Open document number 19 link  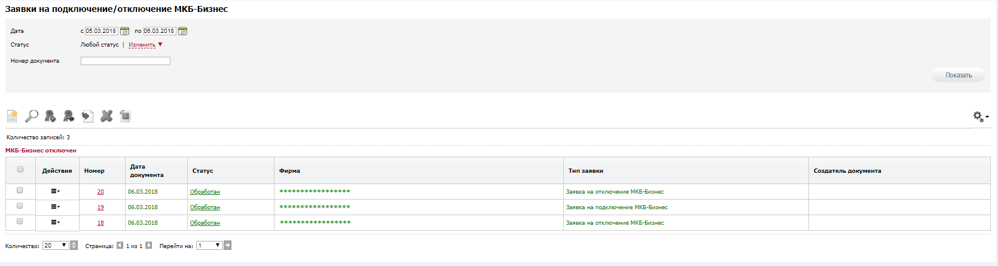(x=100, y=207)
